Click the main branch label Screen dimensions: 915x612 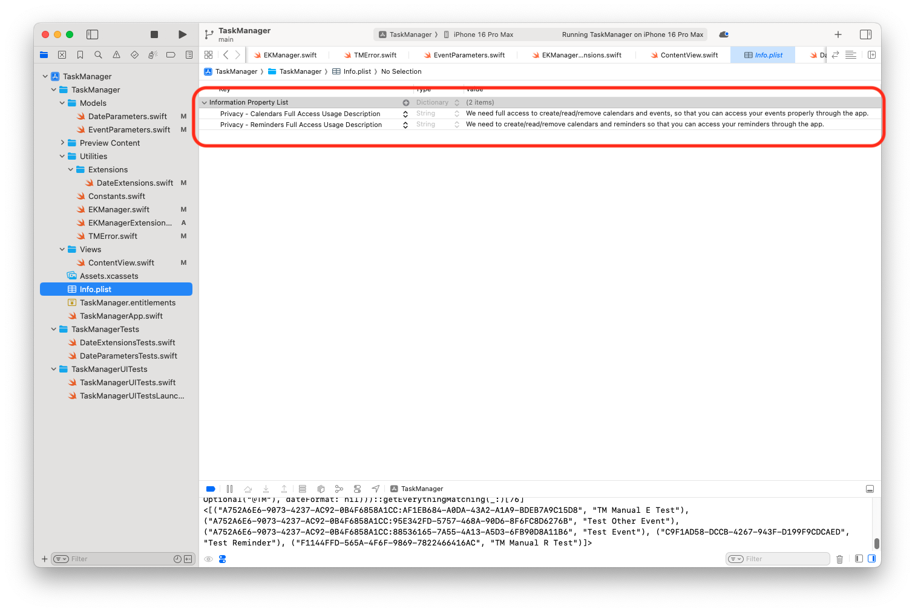coord(226,40)
